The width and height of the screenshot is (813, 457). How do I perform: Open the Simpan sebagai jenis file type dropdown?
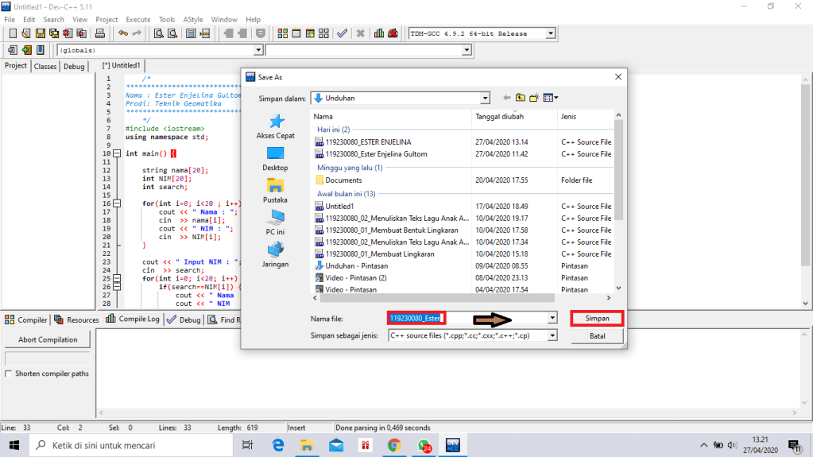click(x=552, y=335)
